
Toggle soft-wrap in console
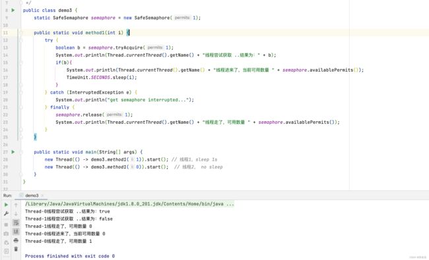(16, 223)
